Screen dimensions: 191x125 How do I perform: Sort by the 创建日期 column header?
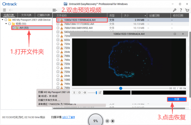click(159, 15)
